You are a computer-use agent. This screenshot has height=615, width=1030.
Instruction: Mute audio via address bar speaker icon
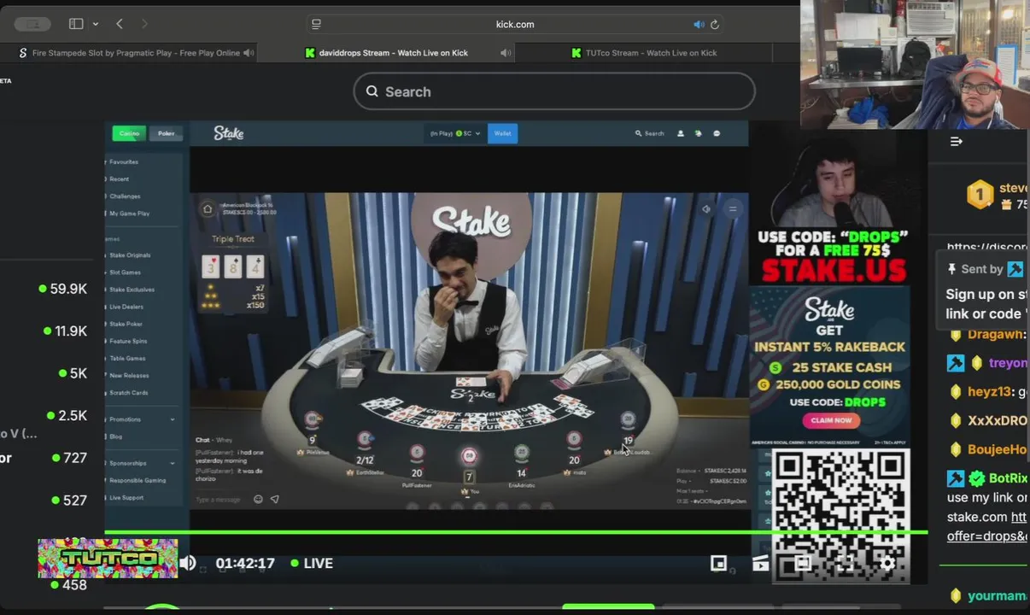click(699, 24)
